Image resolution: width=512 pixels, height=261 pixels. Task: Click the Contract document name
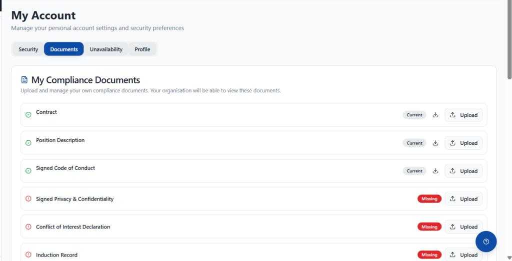click(46, 112)
